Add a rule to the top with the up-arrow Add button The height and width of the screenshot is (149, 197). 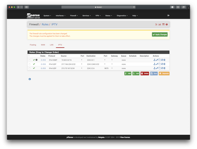tap(128, 74)
